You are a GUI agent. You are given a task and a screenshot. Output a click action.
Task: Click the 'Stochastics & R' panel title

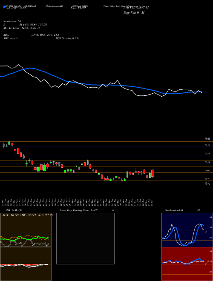point(174,210)
